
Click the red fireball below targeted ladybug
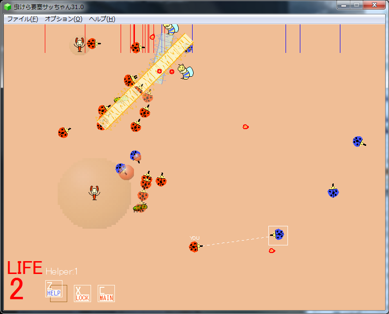272,251
